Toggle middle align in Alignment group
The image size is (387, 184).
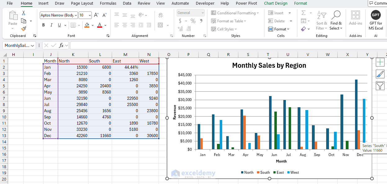coord(125,15)
